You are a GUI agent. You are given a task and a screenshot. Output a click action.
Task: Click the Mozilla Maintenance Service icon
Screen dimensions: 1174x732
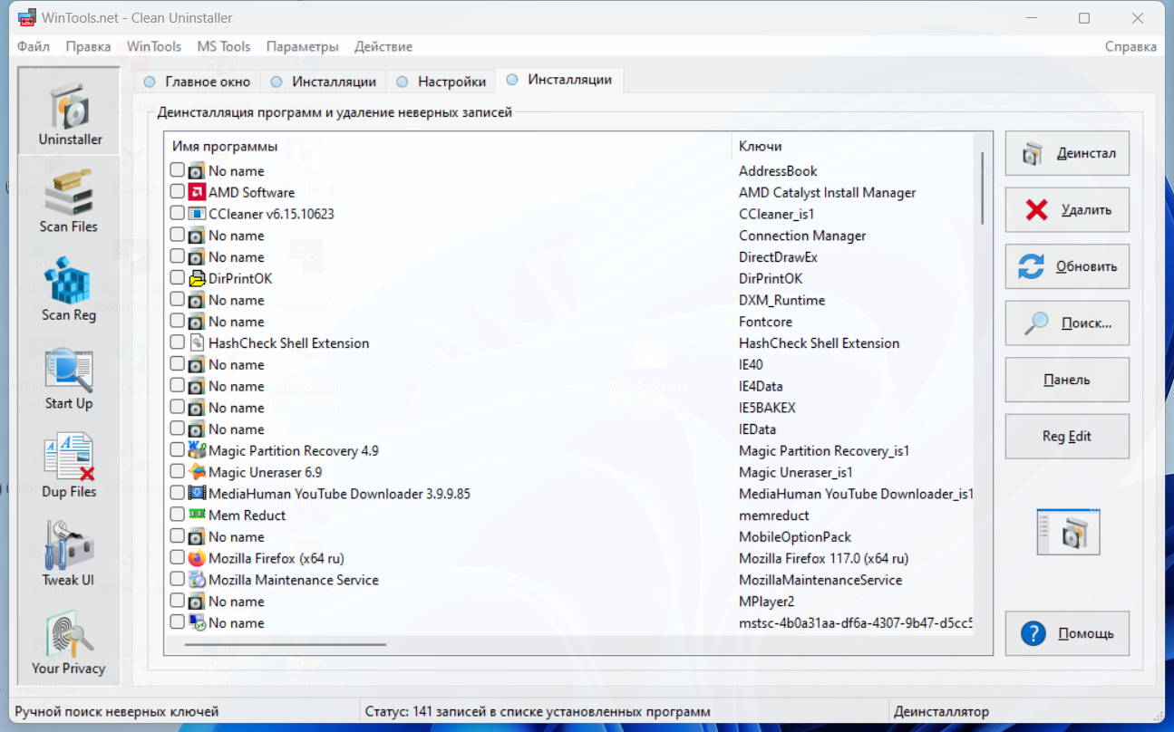click(x=197, y=580)
